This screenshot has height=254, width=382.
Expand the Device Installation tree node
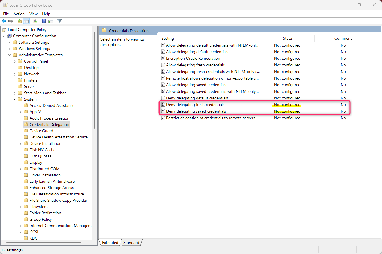(x=20, y=143)
